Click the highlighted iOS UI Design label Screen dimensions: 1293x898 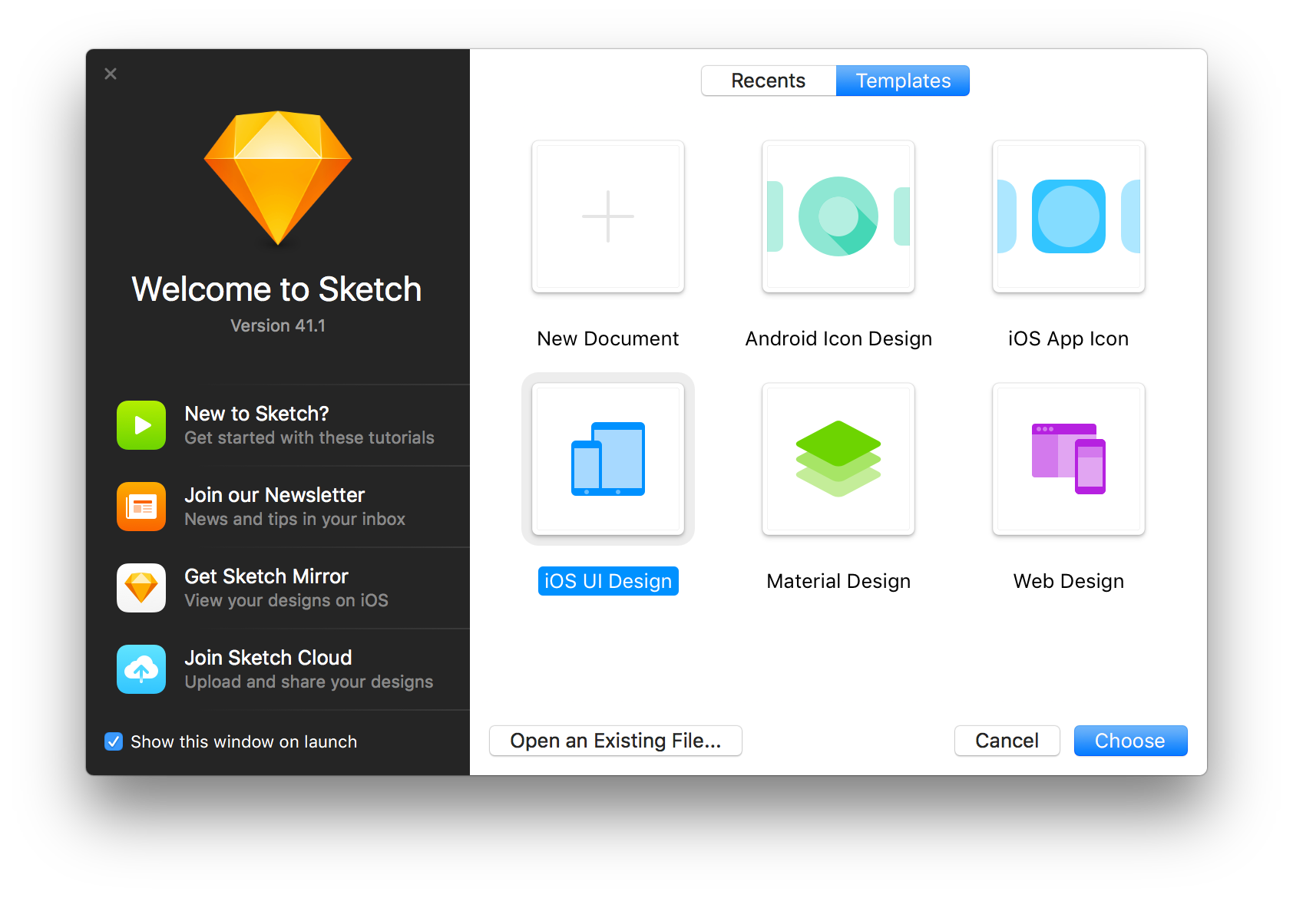(608, 581)
